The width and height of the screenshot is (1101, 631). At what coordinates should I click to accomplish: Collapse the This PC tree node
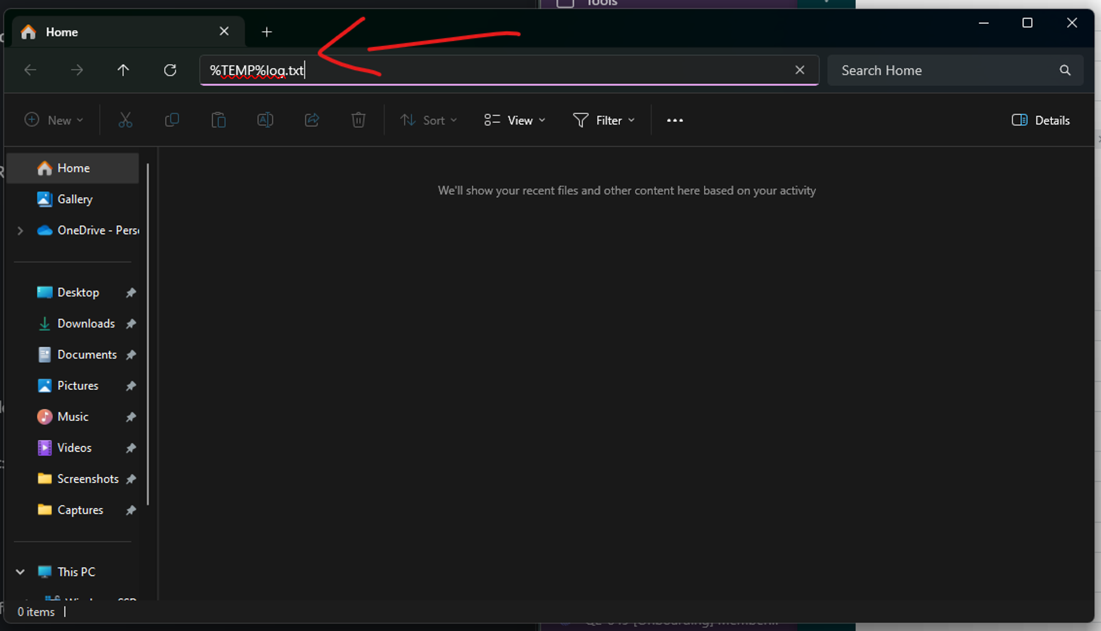[20, 572]
